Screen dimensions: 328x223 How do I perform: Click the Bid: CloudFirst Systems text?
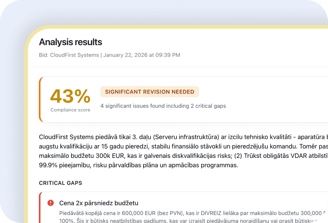(x=69, y=55)
